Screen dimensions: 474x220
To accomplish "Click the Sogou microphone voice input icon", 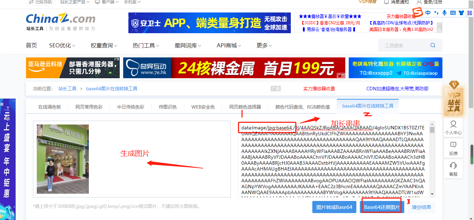I will point(445,13).
